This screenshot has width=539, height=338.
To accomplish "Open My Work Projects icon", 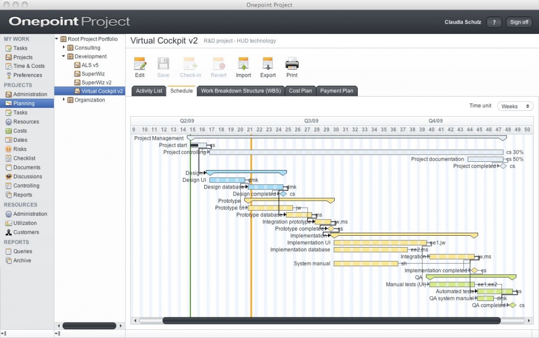I will [x=9, y=57].
